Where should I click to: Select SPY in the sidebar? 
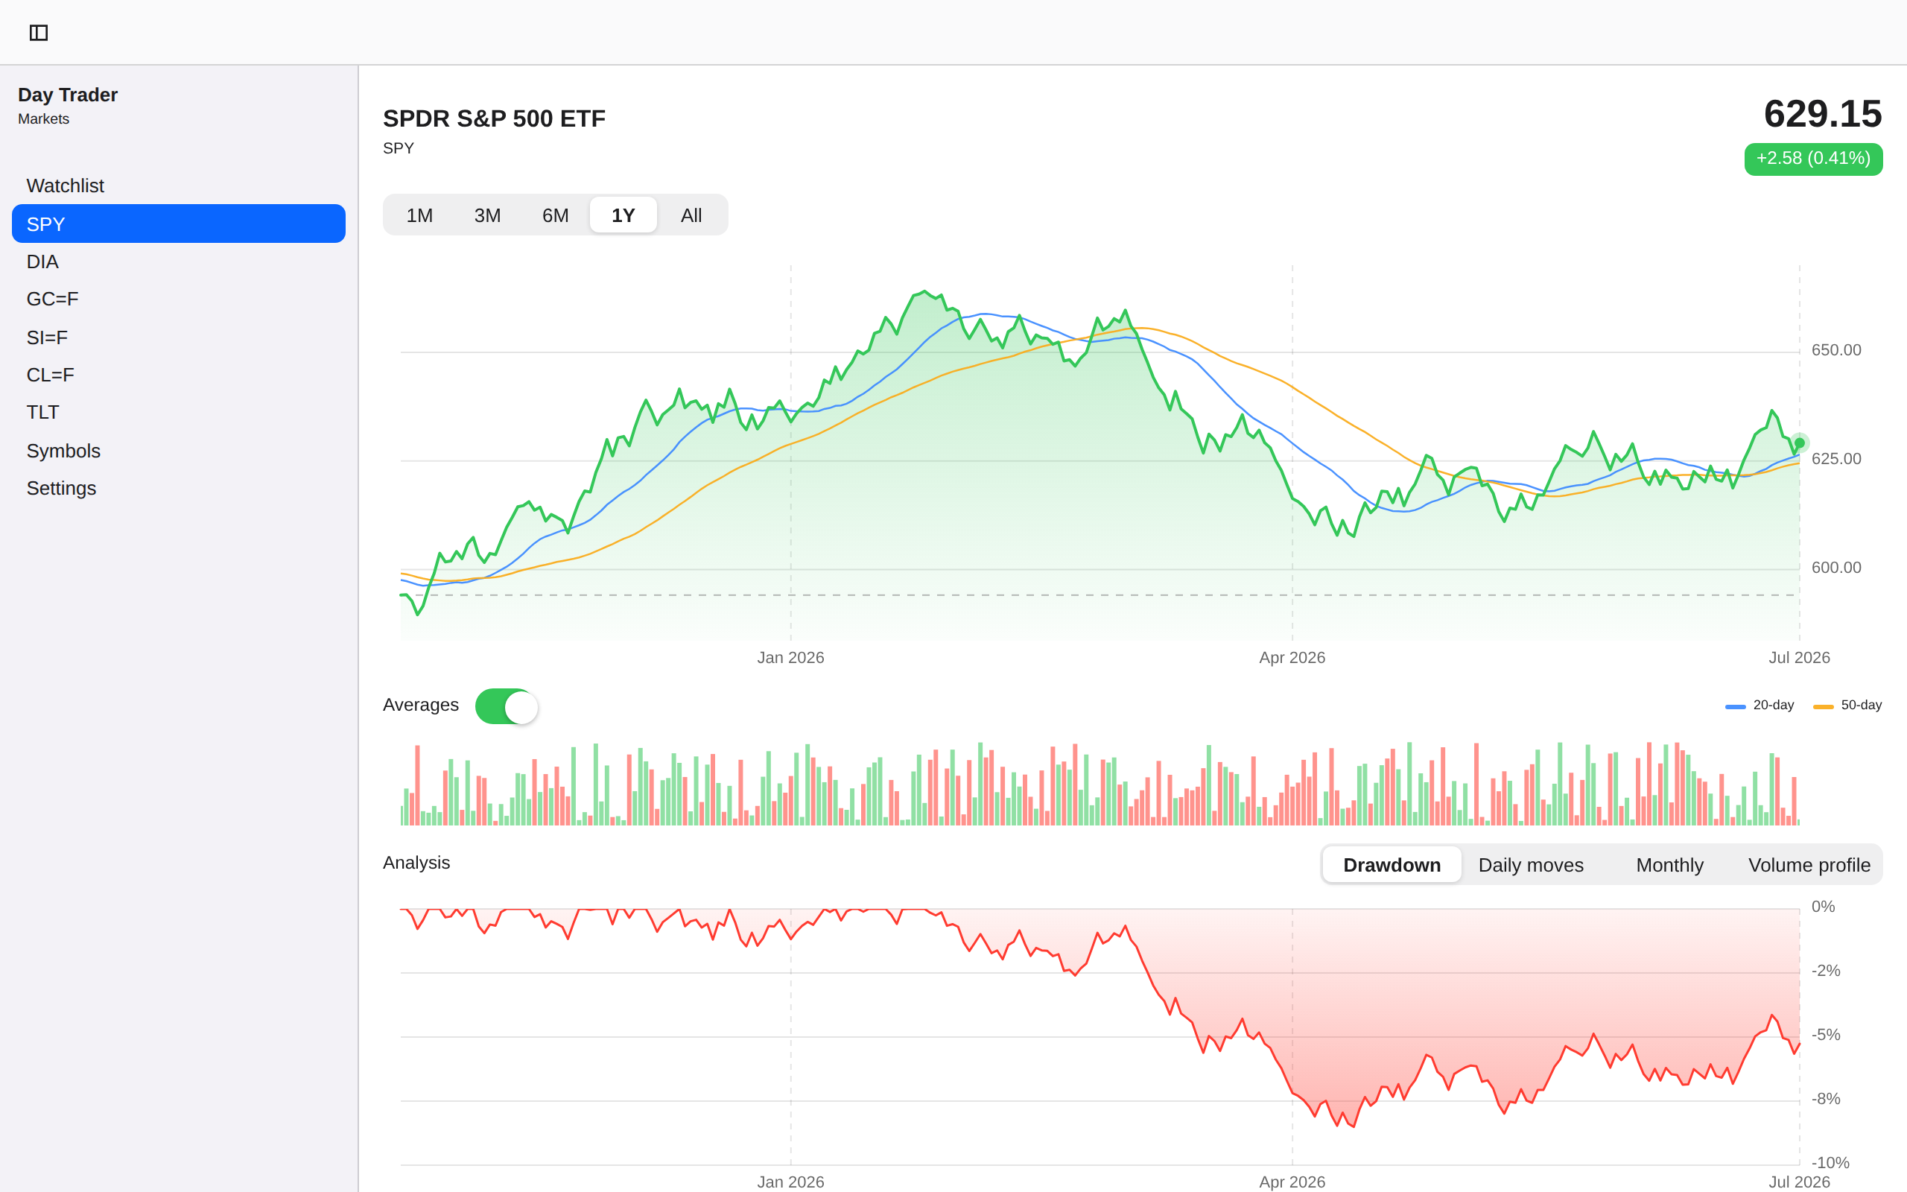(x=179, y=224)
